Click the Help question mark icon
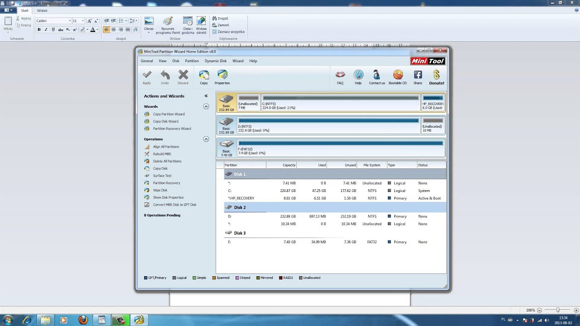 (358, 77)
